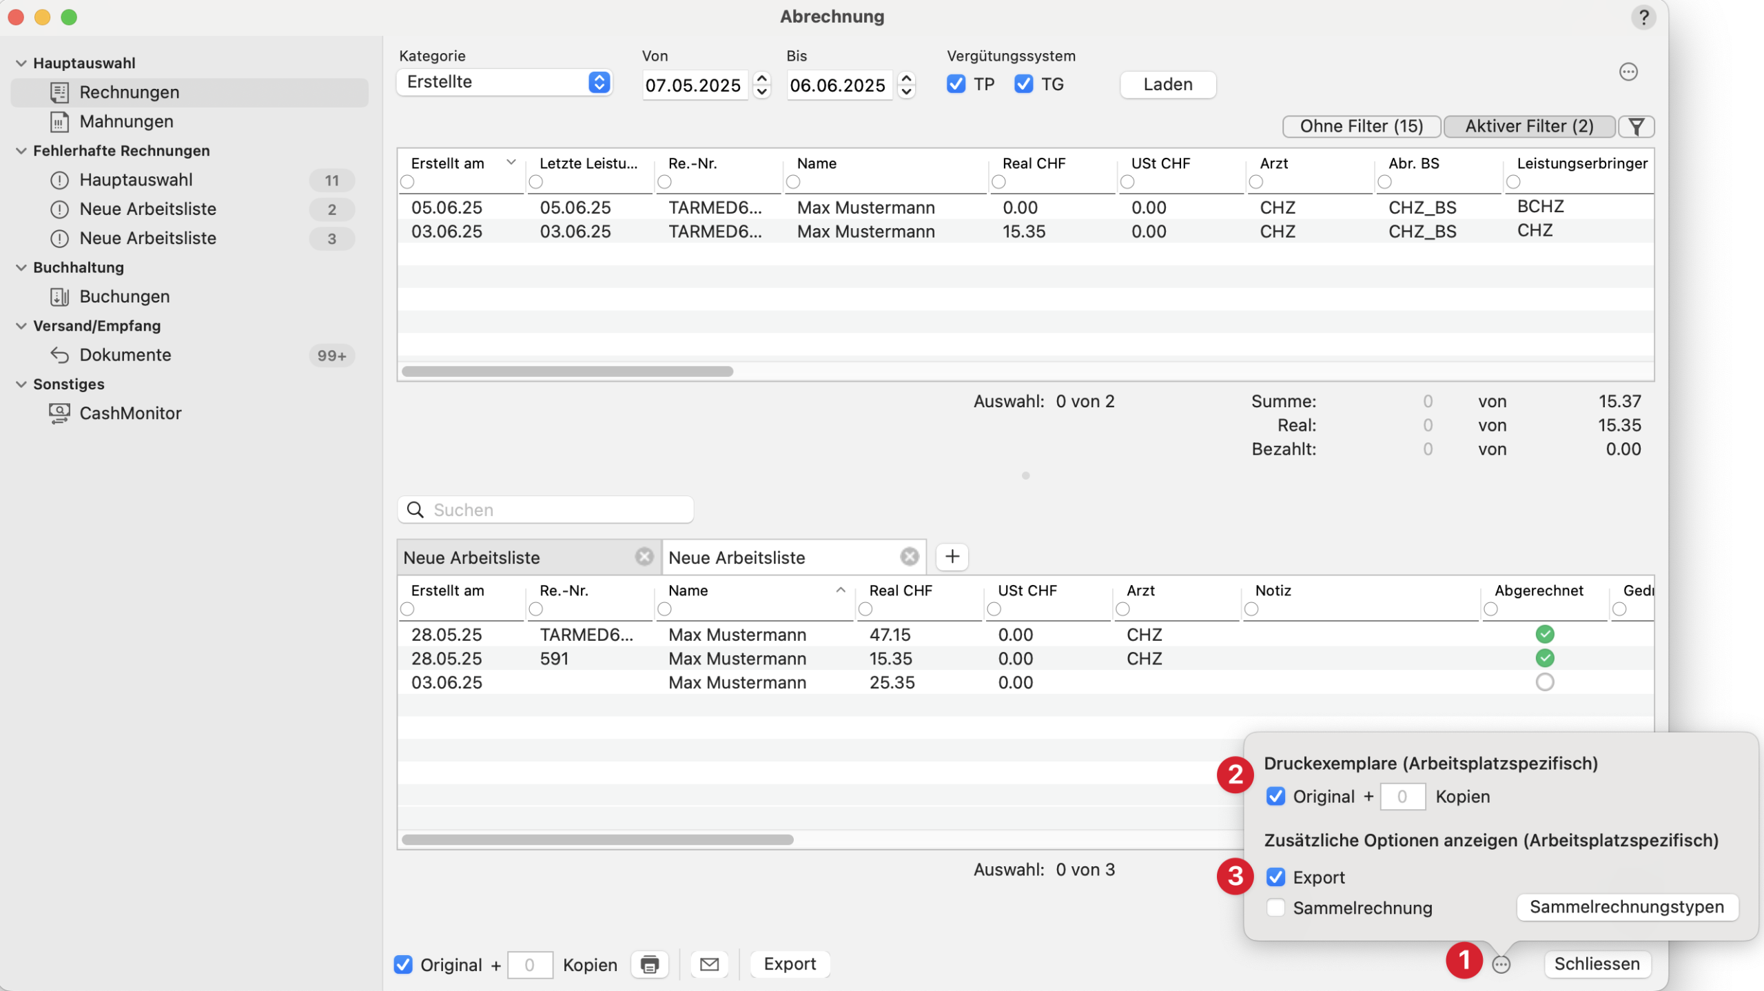Click lower table horizontal scrollbar
Image resolution: width=1764 pixels, height=991 pixels.
pos(597,840)
